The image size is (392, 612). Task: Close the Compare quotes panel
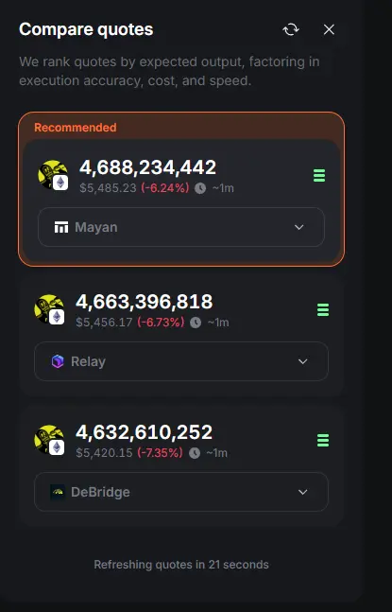[329, 29]
